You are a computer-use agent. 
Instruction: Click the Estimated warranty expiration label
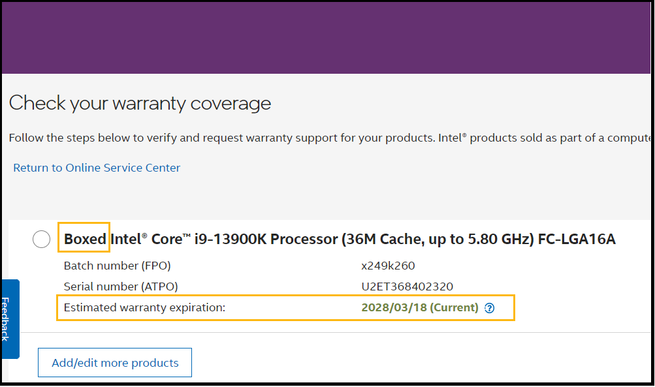pyautogui.click(x=144, y=307)
